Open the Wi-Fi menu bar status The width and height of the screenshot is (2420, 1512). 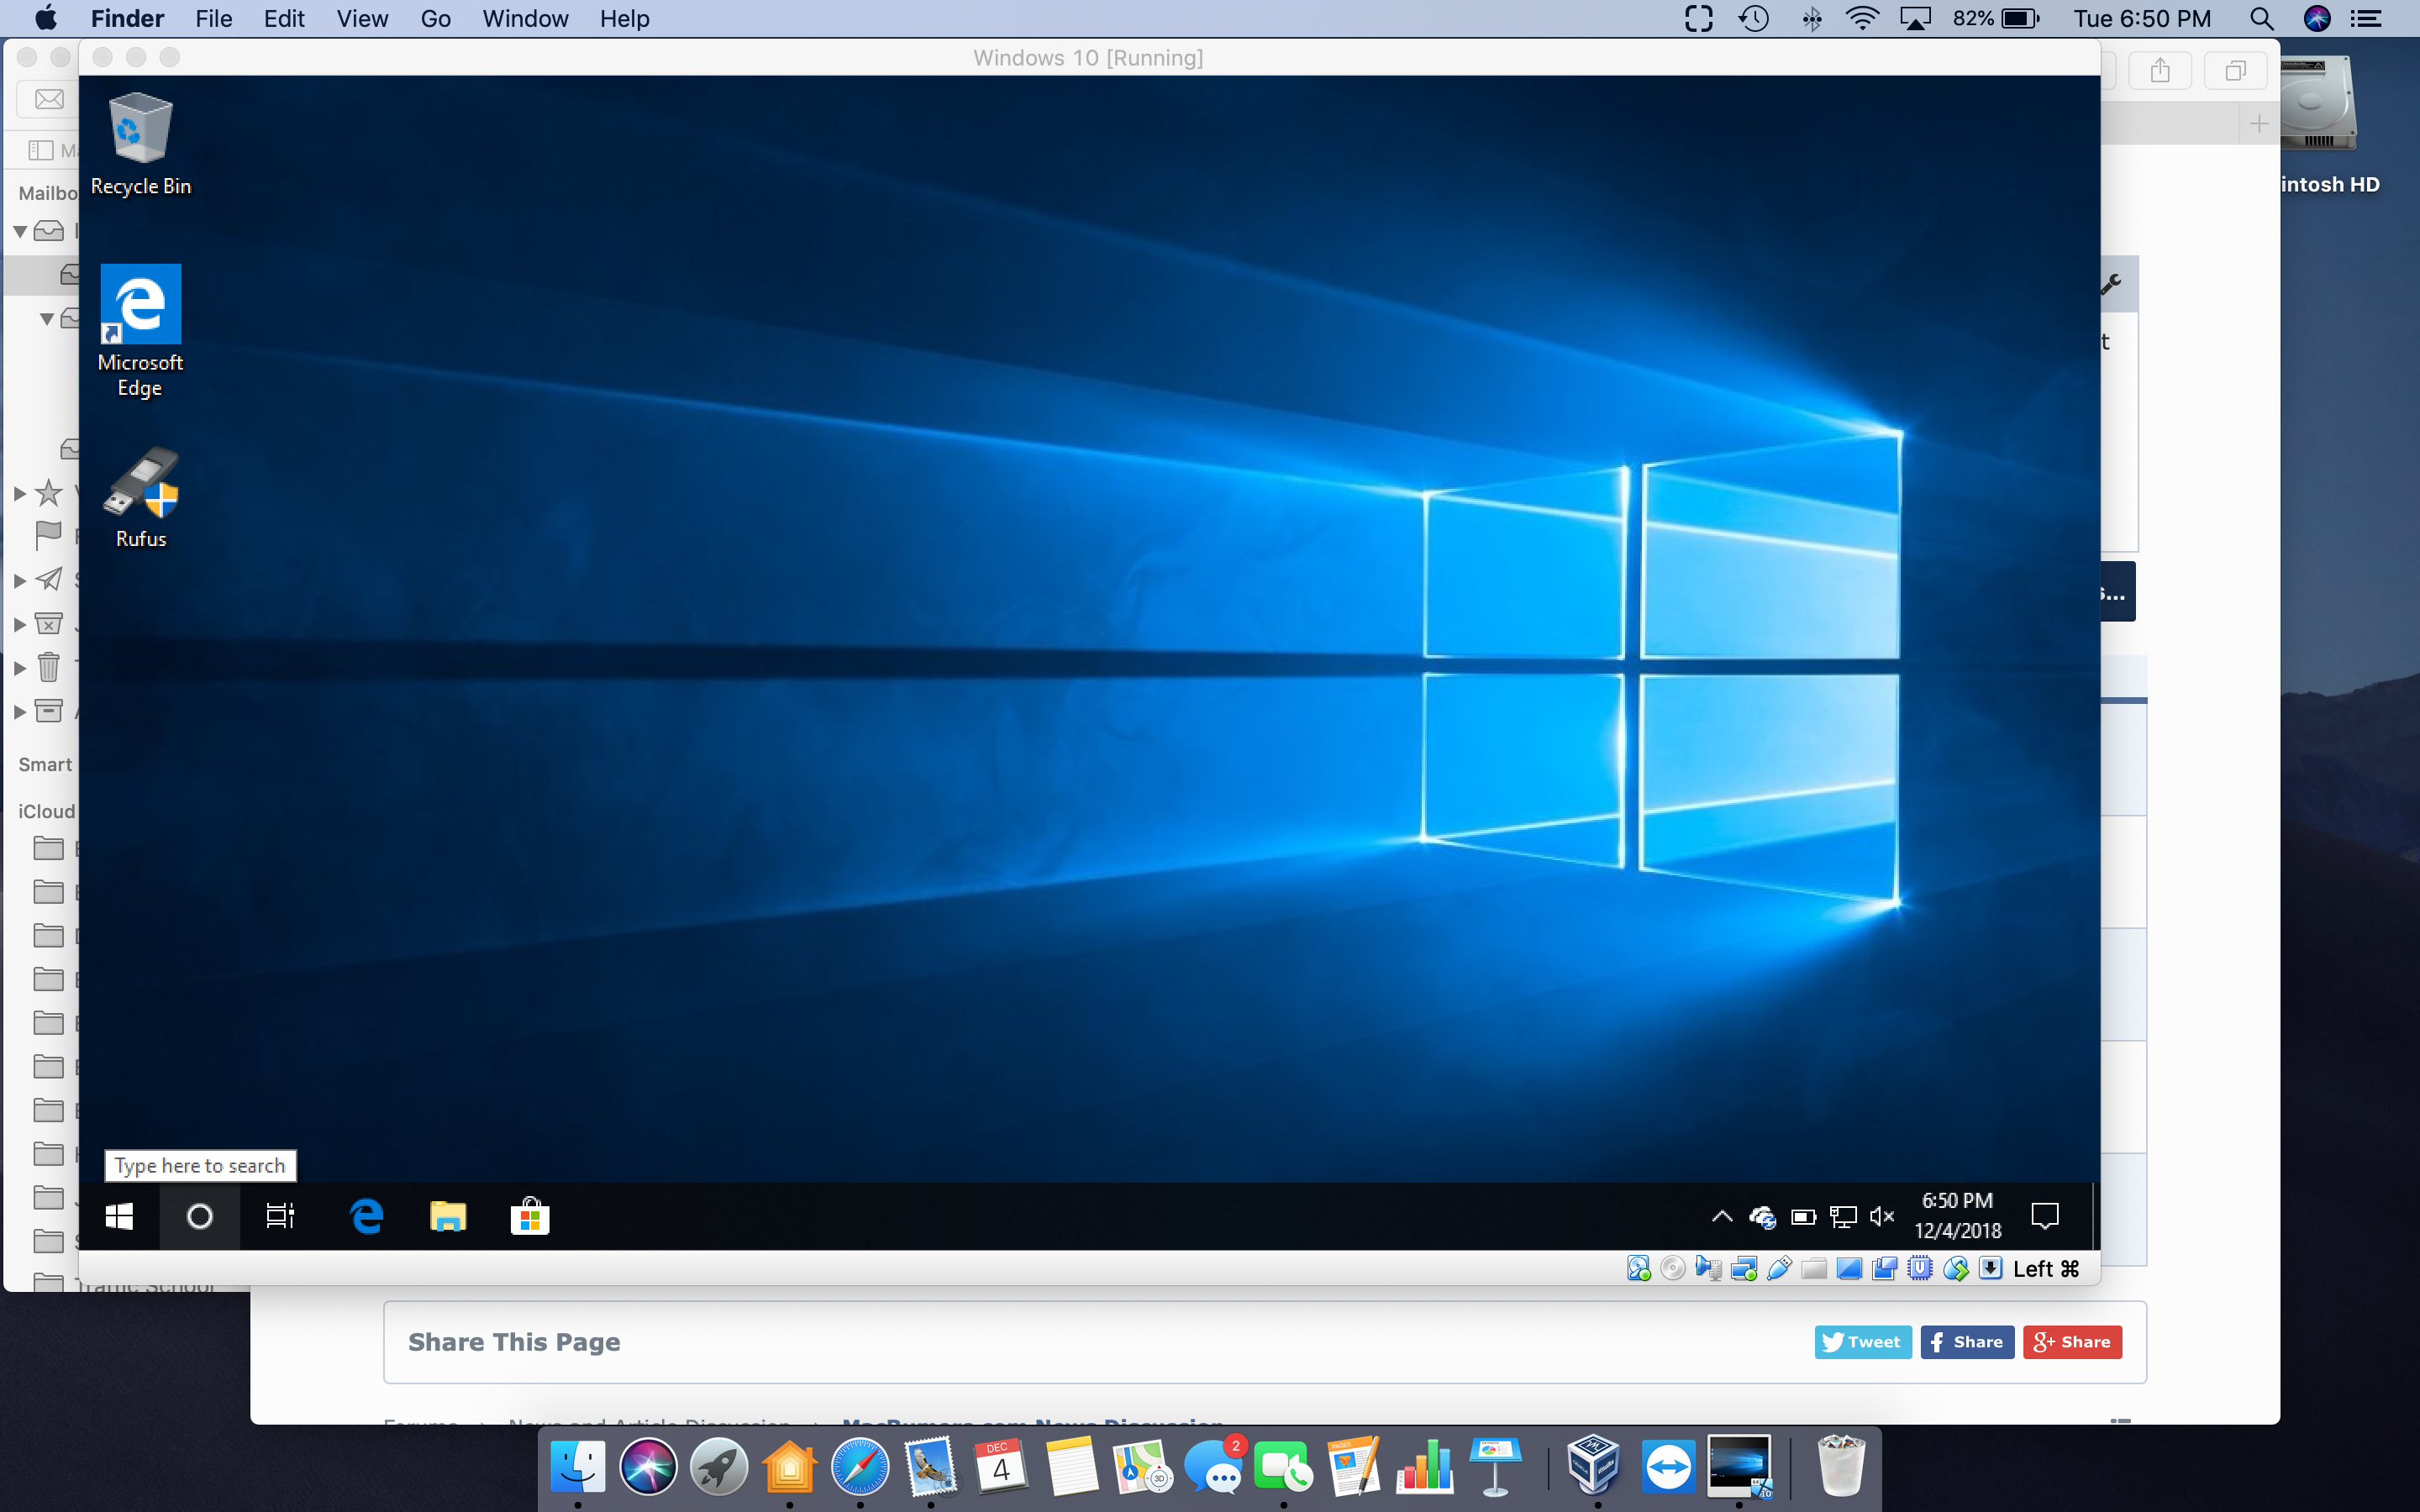[x=1861, y=18]
